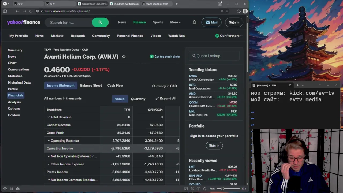Image resolution: width=343 pixels, height=193 pixels.
Task: Add a new terminal tab with plus icon
Action: point(297,85)
